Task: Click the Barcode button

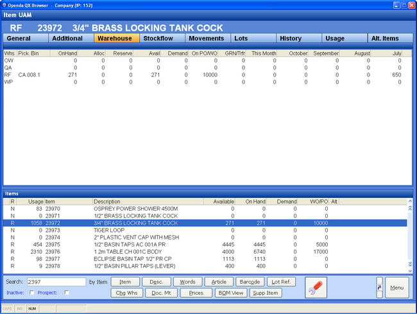Action: click(x=250, y=281)
